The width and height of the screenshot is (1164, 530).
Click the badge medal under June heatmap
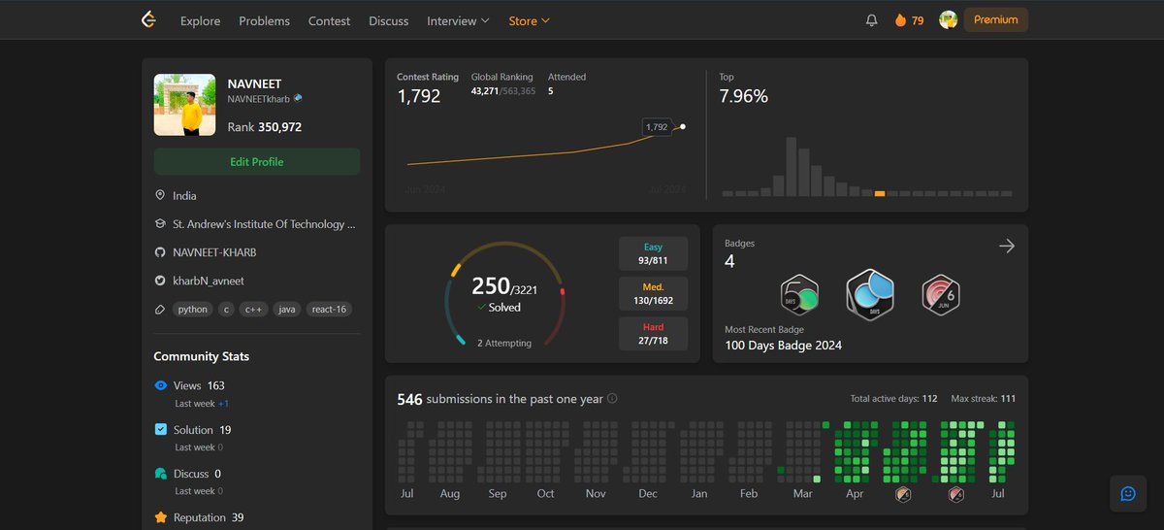tap(956, 495)
